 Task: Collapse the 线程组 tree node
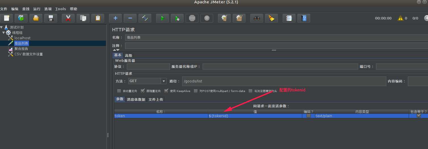pyautogui.click(x=4, y=32)
